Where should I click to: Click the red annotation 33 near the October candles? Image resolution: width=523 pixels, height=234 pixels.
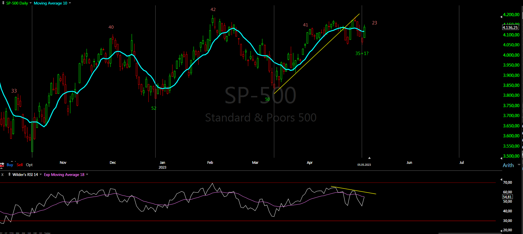coord(14,91)
